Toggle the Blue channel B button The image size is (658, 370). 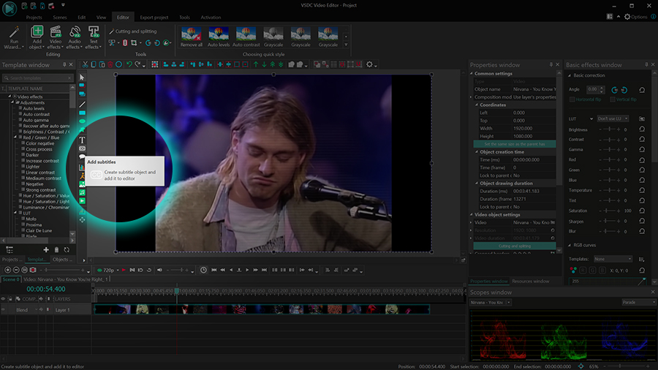click(x=602, y=270)
